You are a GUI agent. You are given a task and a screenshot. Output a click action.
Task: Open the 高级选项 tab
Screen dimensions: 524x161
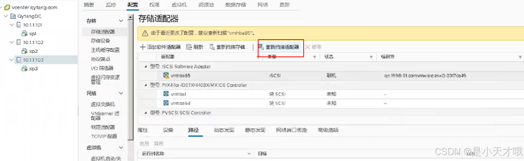328,130
